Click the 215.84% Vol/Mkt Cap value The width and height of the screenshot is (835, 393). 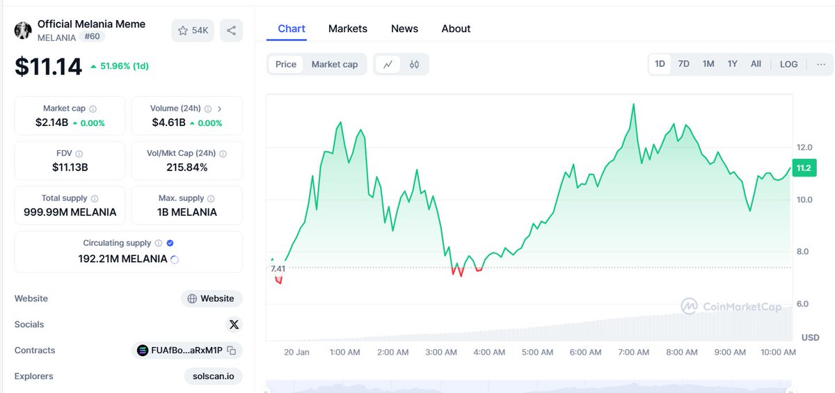[186, 167]
